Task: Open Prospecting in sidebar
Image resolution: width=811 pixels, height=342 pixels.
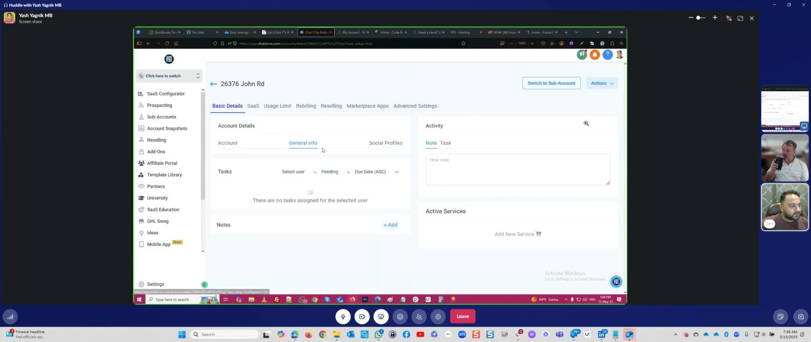Action: tap(159, 106)
